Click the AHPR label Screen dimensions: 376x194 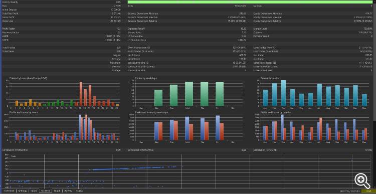pyautogui.click(x=6, y=37)
